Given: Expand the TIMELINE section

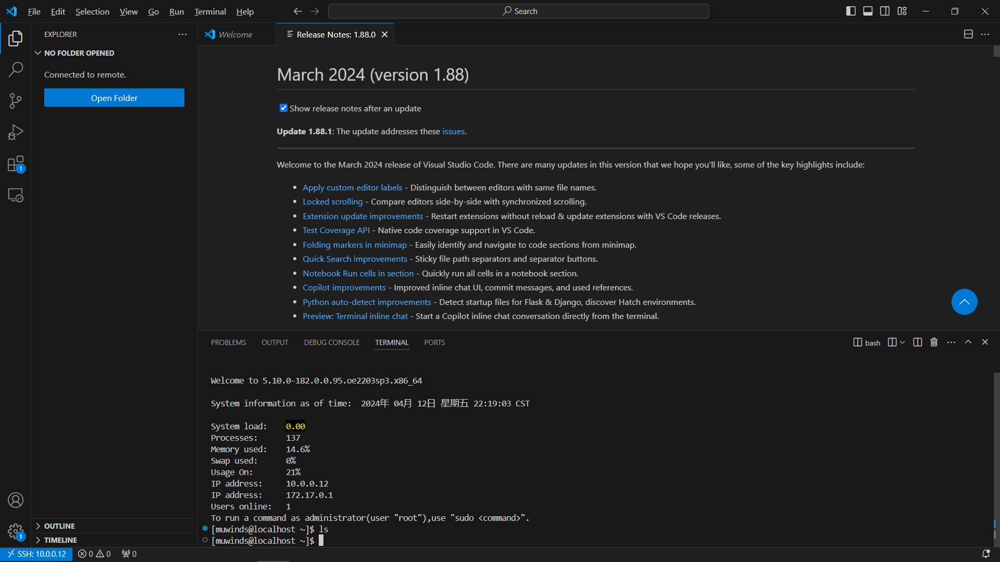Looking at the screenshot, I should click(60, 540).
